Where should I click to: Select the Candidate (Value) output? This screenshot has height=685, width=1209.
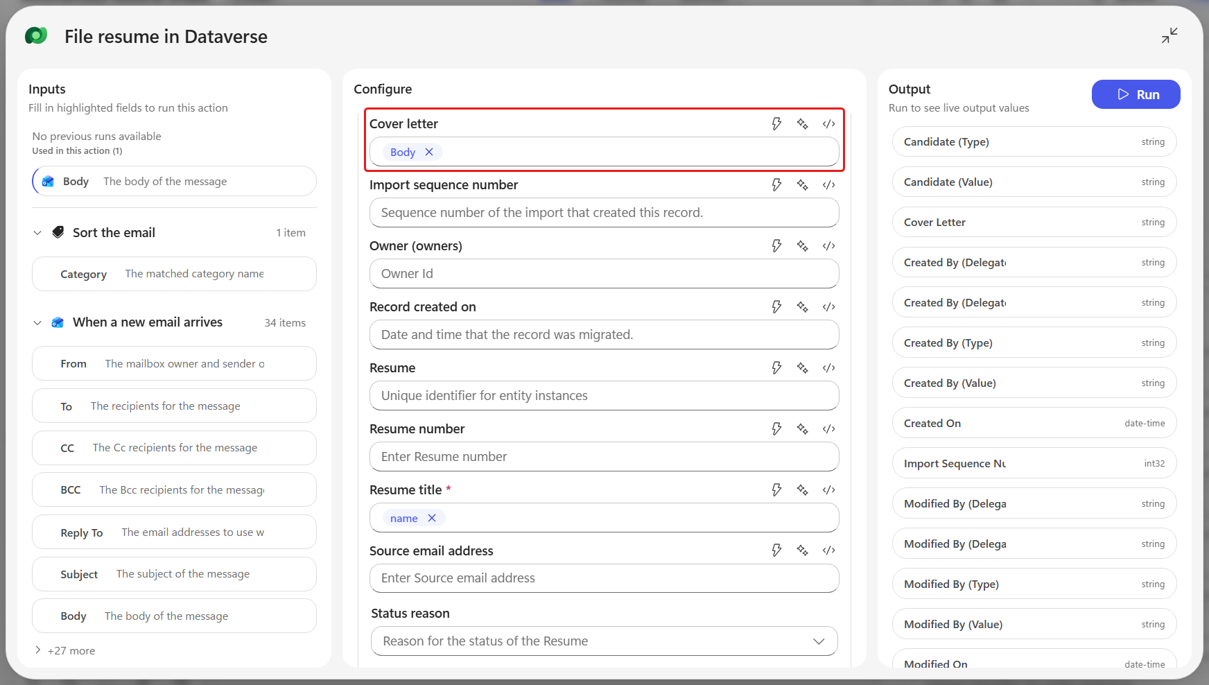tap(1034, 182)
